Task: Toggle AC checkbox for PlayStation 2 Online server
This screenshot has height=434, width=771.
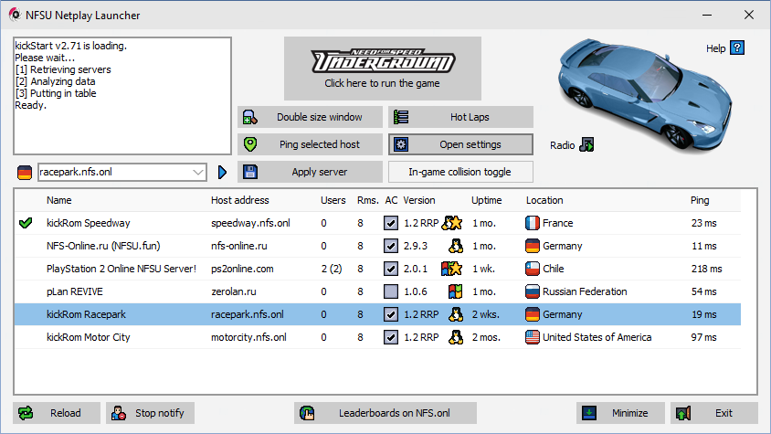Action: tap(390, 269)
